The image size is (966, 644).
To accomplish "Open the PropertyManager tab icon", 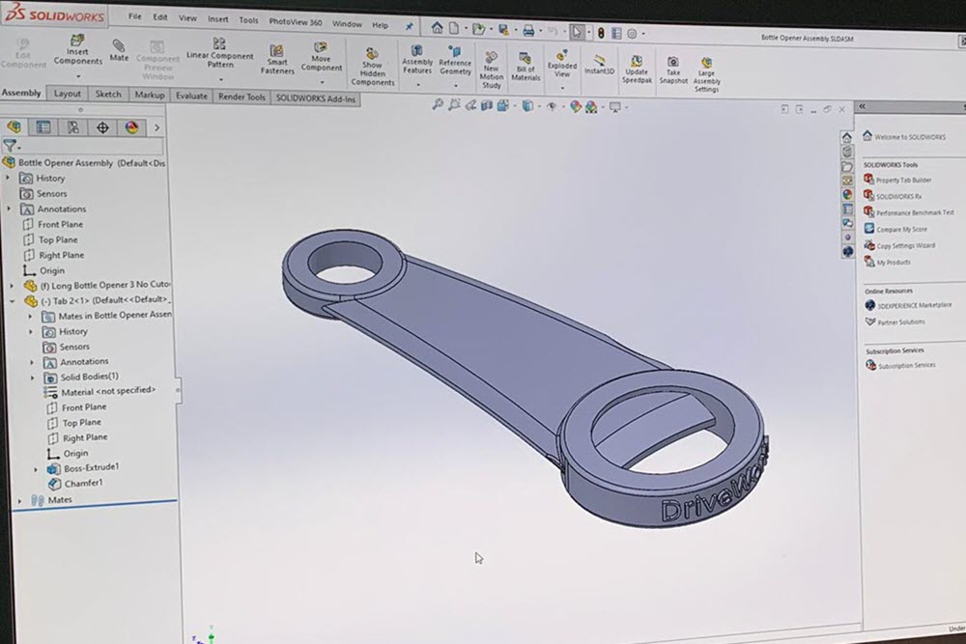I will coord(43,126).
